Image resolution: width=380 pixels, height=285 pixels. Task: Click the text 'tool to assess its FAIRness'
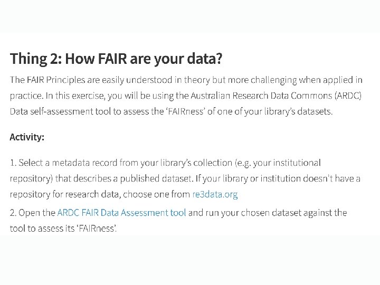coord(63,229)
